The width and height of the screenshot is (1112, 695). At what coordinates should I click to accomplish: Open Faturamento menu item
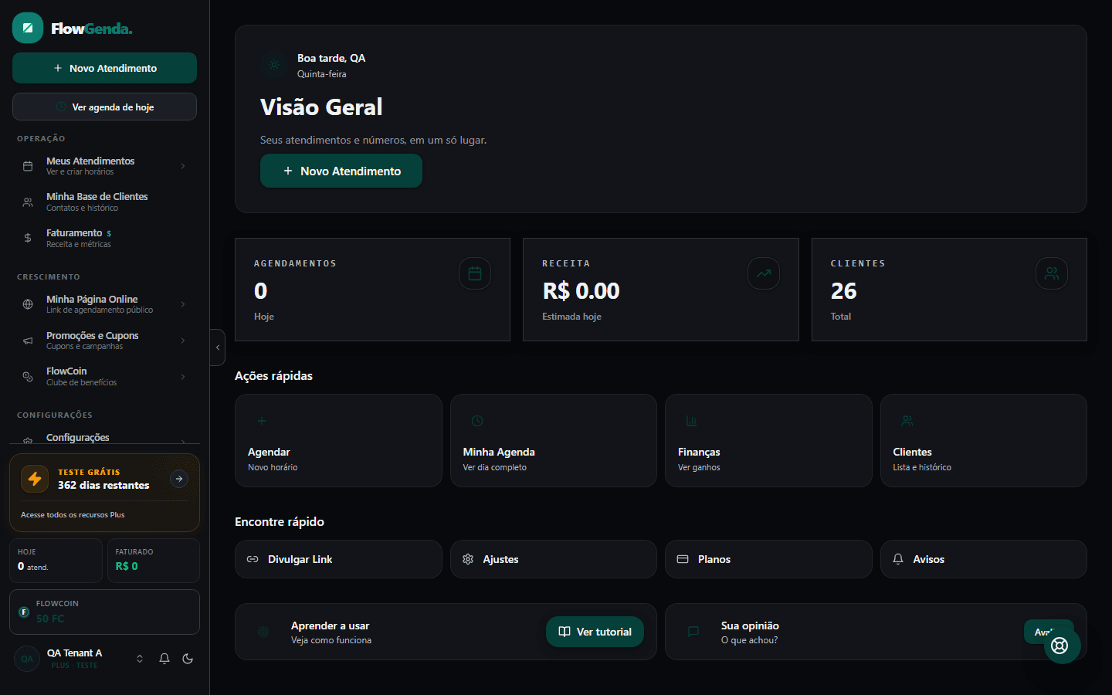(x=104, y=238)
